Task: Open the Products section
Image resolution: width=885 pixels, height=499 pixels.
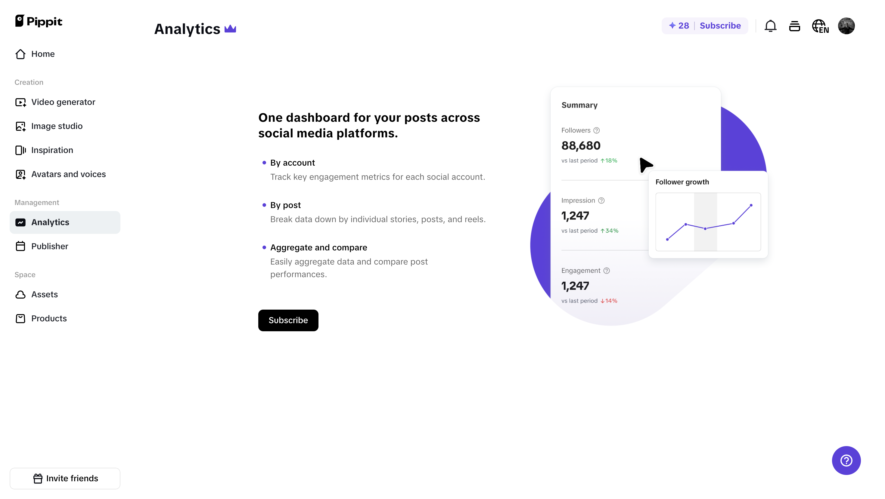Action: point(49,318)
